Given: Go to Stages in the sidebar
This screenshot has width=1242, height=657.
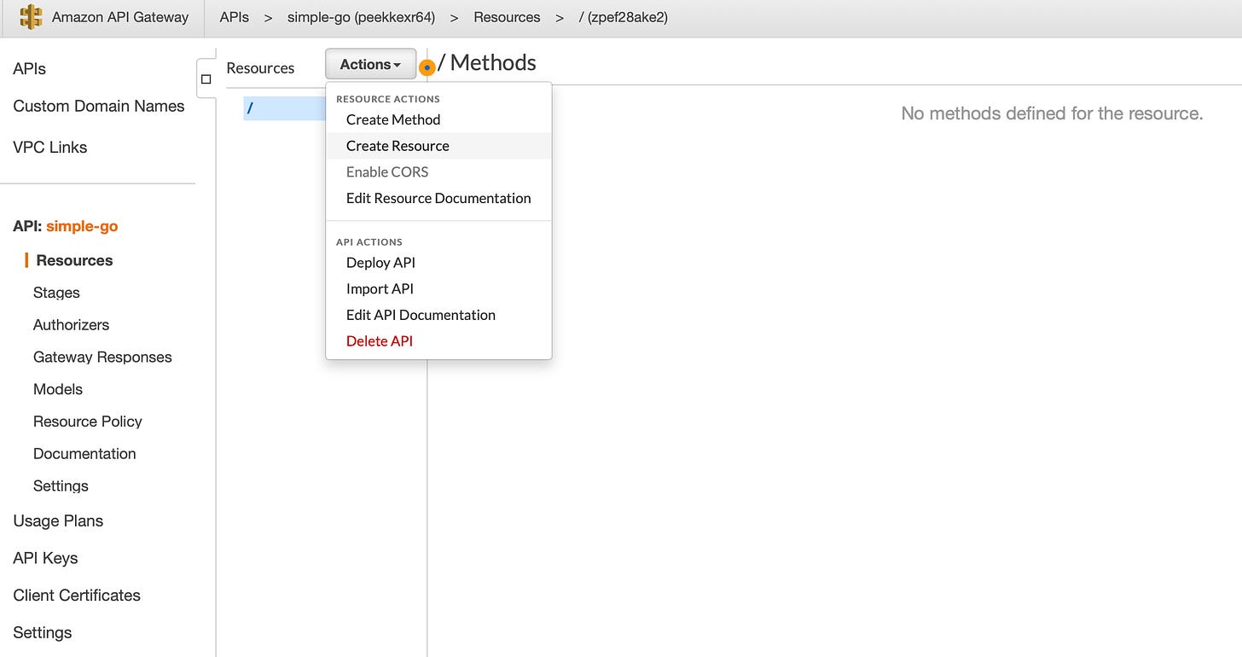Looking at the screenshot, I should point(56,293).
